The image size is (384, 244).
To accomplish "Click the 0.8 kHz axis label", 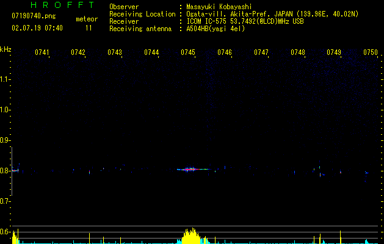I will [x=5, y=171].
